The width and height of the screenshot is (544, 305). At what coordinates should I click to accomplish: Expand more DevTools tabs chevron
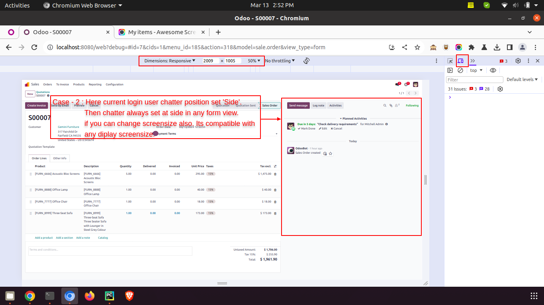click(473, 61)
